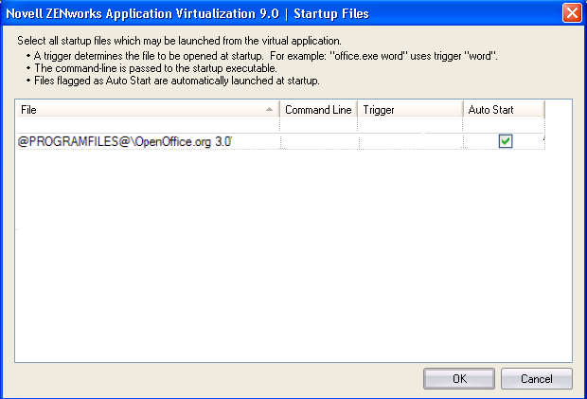Sort by the File column header
This screenshot has width=587, height=399.
149,110
